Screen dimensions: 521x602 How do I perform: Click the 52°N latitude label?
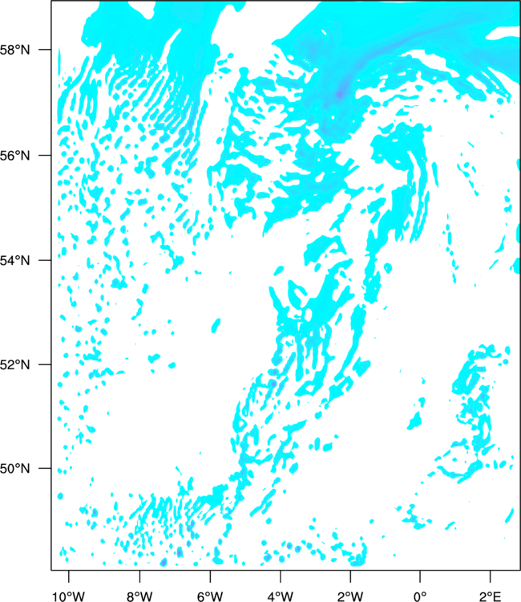coord(15,364)
